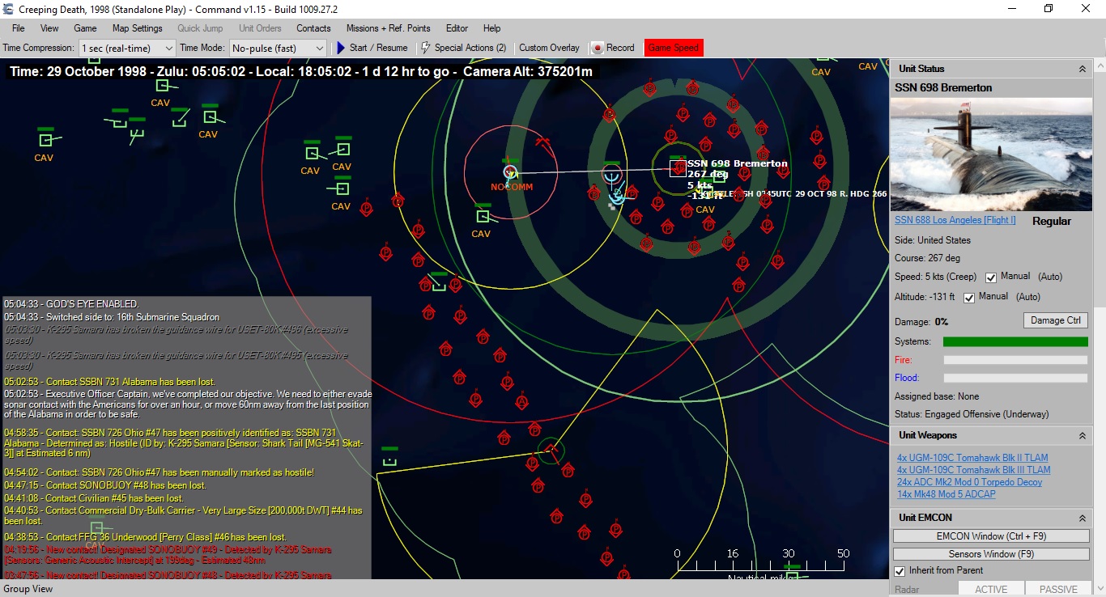This screenshot has width=1106, height=597.
Task: Click 'Status: Engaged Offensive (Underway)' text
Action: [x=972, y=414]
